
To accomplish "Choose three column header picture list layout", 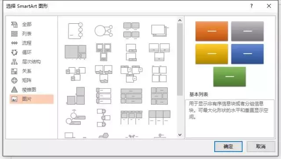I will (131, 117).
